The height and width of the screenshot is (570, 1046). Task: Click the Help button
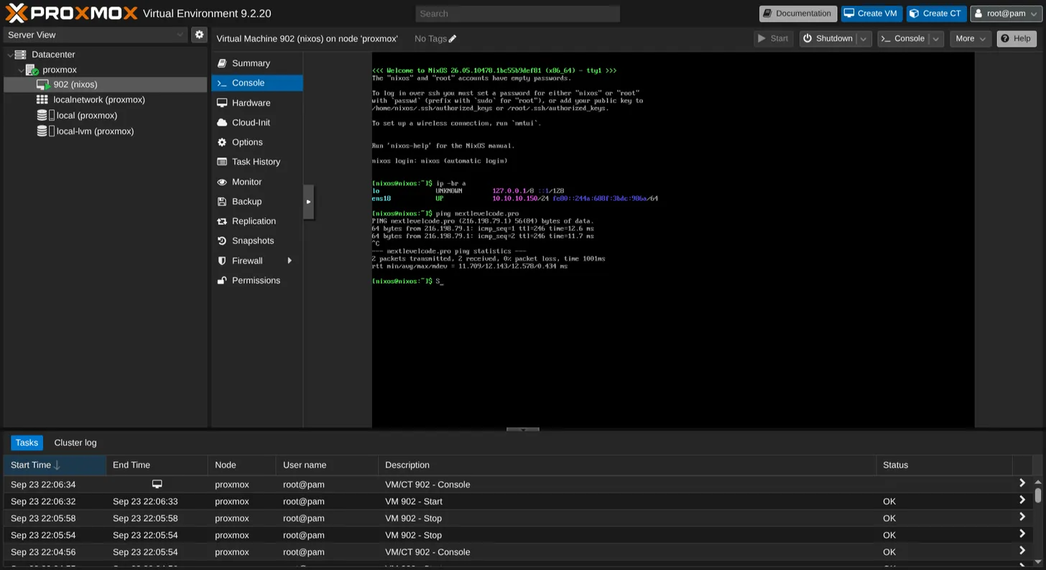click(1016, 39)
